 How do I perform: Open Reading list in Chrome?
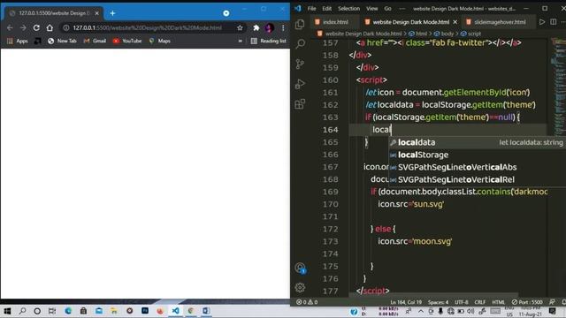tap(268, 42)
